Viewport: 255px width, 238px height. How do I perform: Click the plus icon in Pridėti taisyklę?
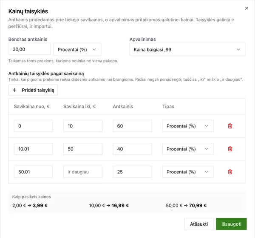(14, 90)
